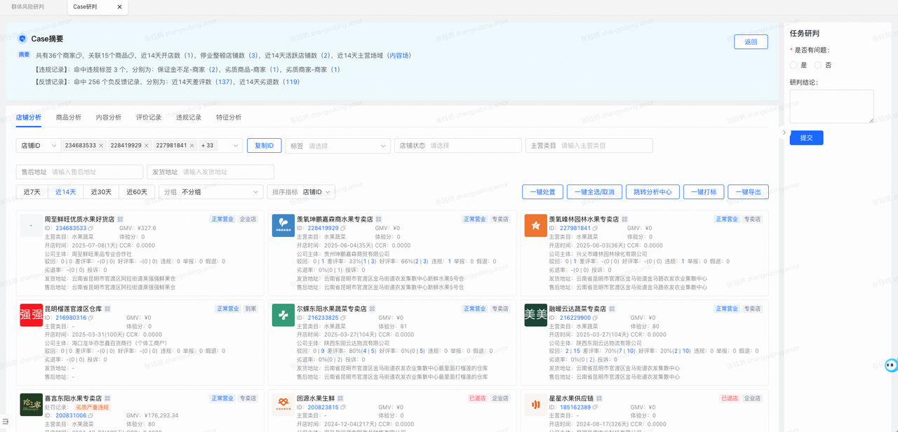Click the blue chat assistant icon
This screenshot has height=432, width=898.
click(891, 365)
